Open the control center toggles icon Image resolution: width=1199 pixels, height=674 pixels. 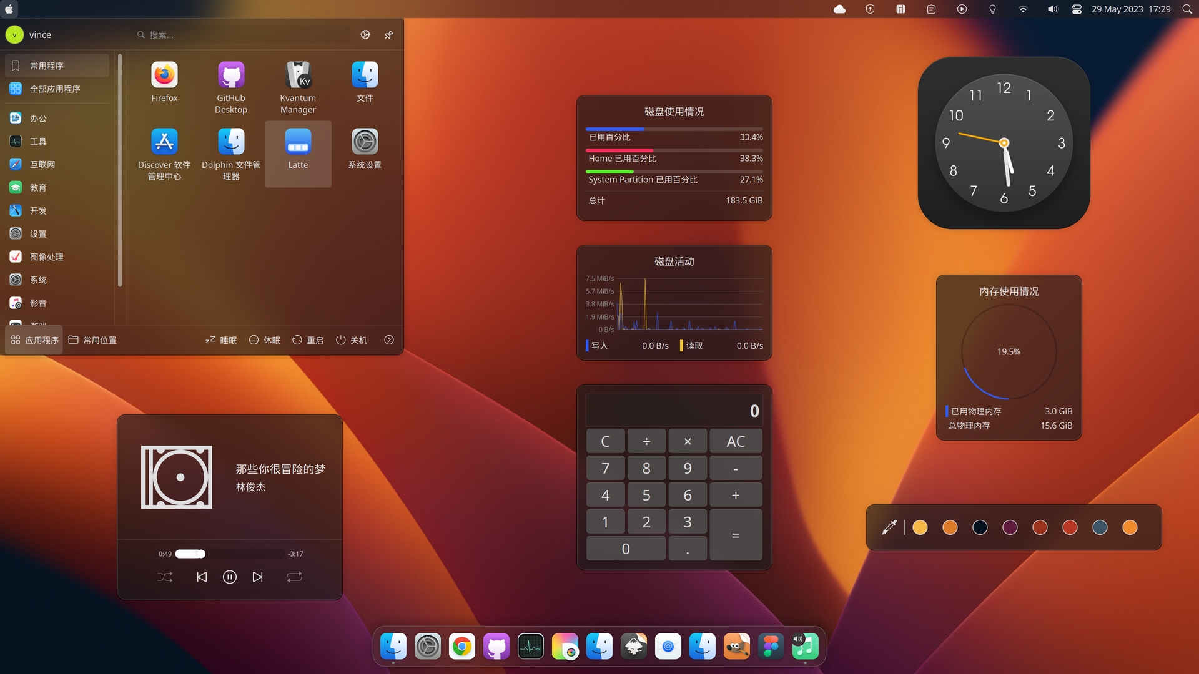1077,9
